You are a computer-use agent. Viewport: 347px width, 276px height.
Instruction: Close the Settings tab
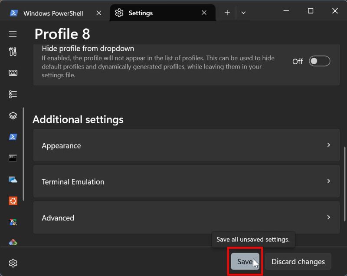pyautogui.click(x=204, y=13)
